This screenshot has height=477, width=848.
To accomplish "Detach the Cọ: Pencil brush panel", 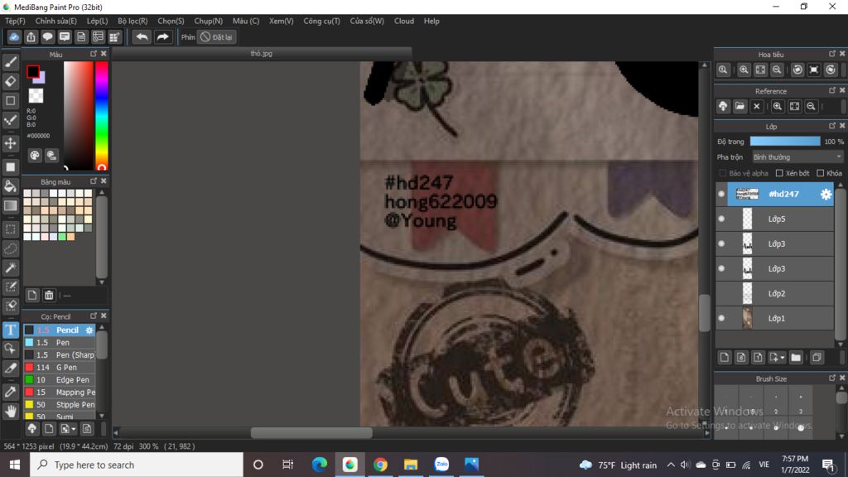I will point(94,316).
